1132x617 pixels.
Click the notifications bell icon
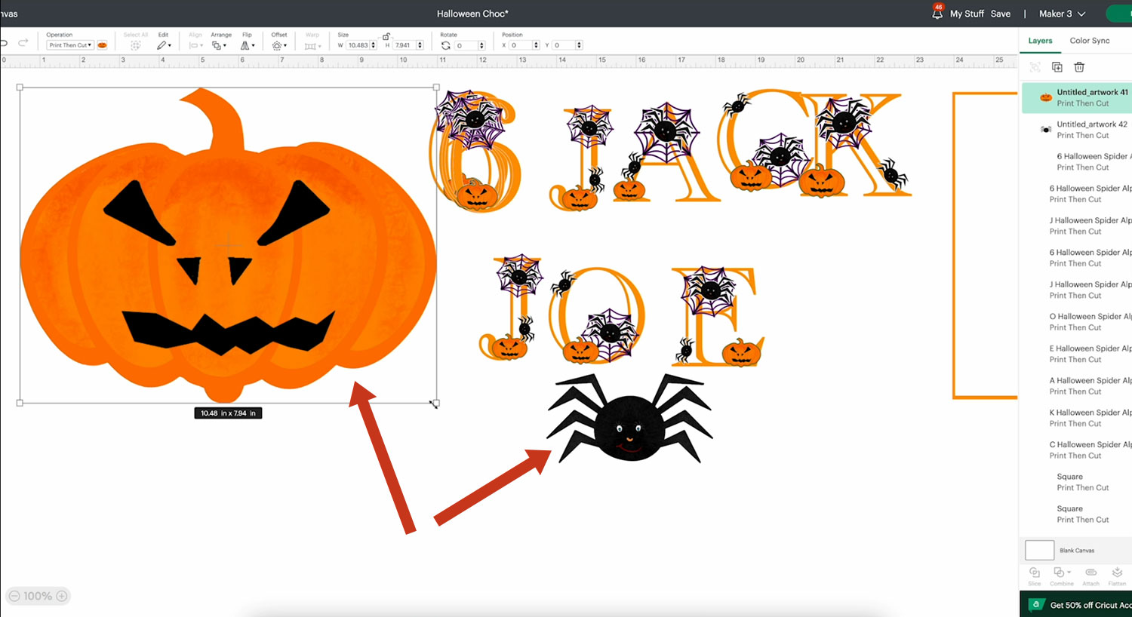(937, 14)
